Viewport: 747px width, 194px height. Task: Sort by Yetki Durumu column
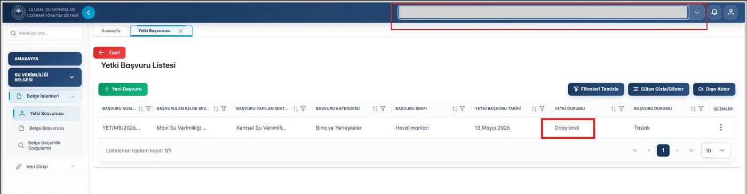[x=614, y=108]
